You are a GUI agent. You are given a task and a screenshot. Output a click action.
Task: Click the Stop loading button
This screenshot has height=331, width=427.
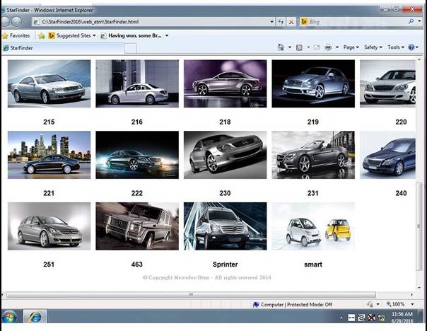(x=291, y=22)
